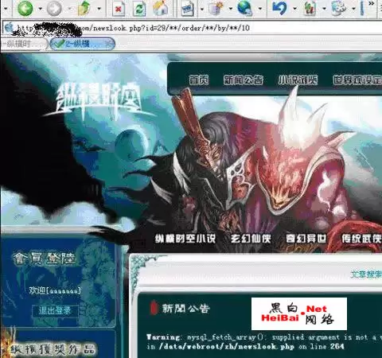This screenshot has width=382, height=358.
Task: Click the 会员登陆 panel heading
Action: tap(44, 259)
